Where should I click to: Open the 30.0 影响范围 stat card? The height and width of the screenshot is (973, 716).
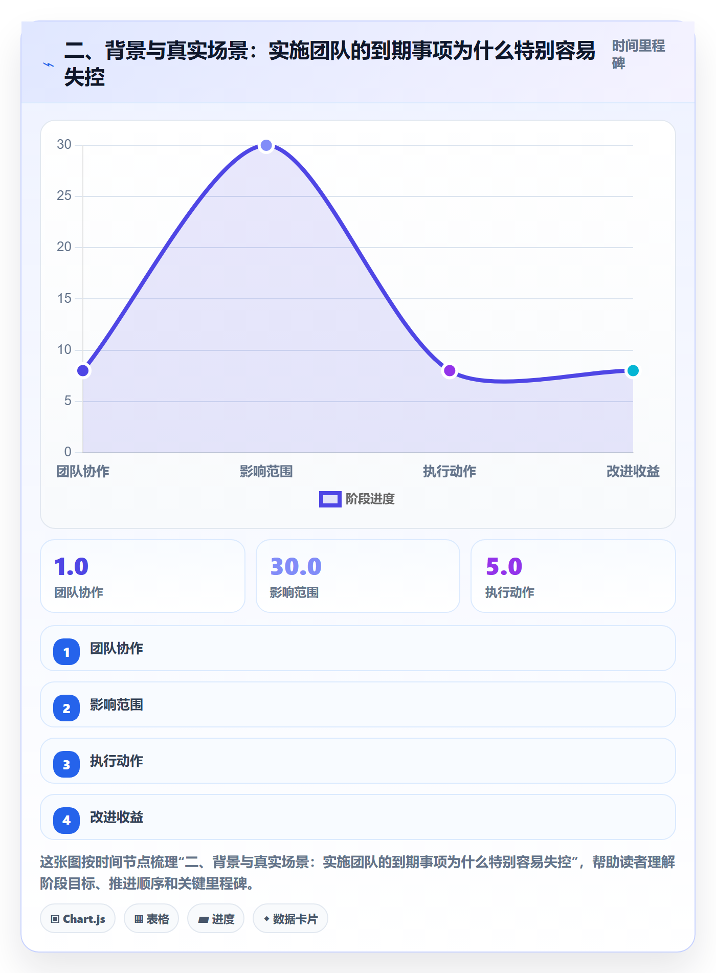pyautogui.click(x=358, y=576)
